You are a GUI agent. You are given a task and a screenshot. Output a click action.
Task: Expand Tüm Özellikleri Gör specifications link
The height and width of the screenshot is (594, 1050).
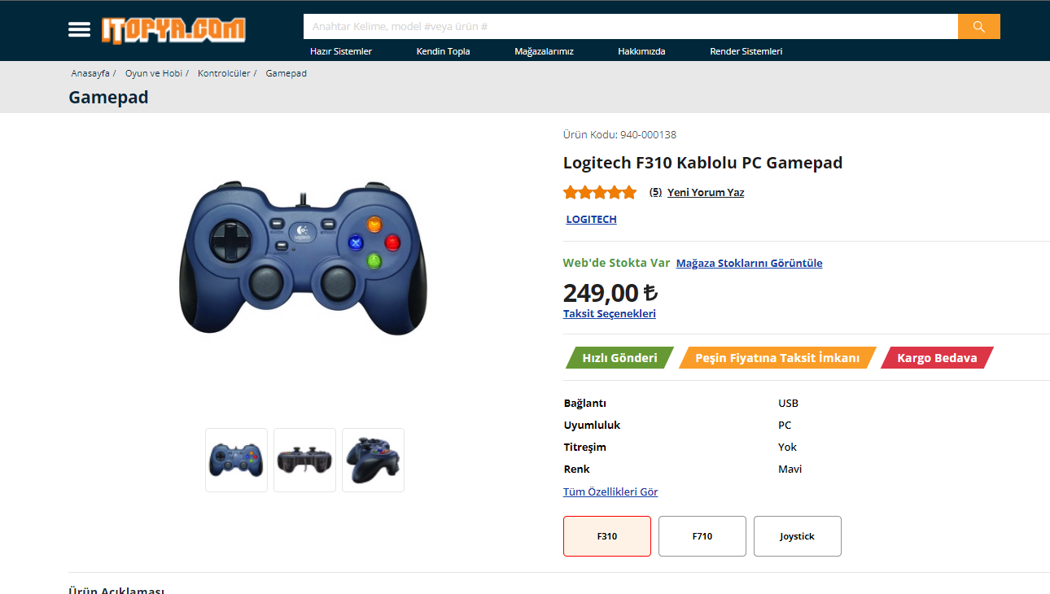tap(610, 491)
